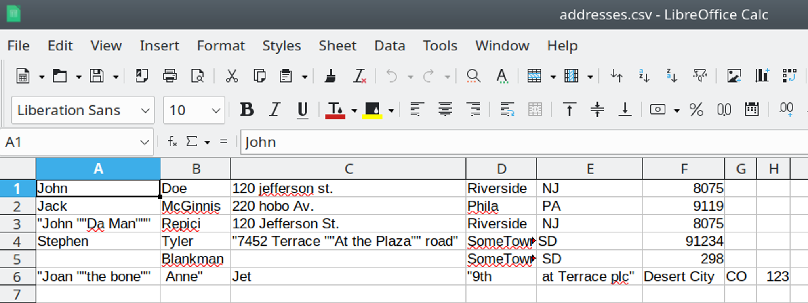Open the Insert menu
The width and height of the screenshot is (808, 303).
159,46
